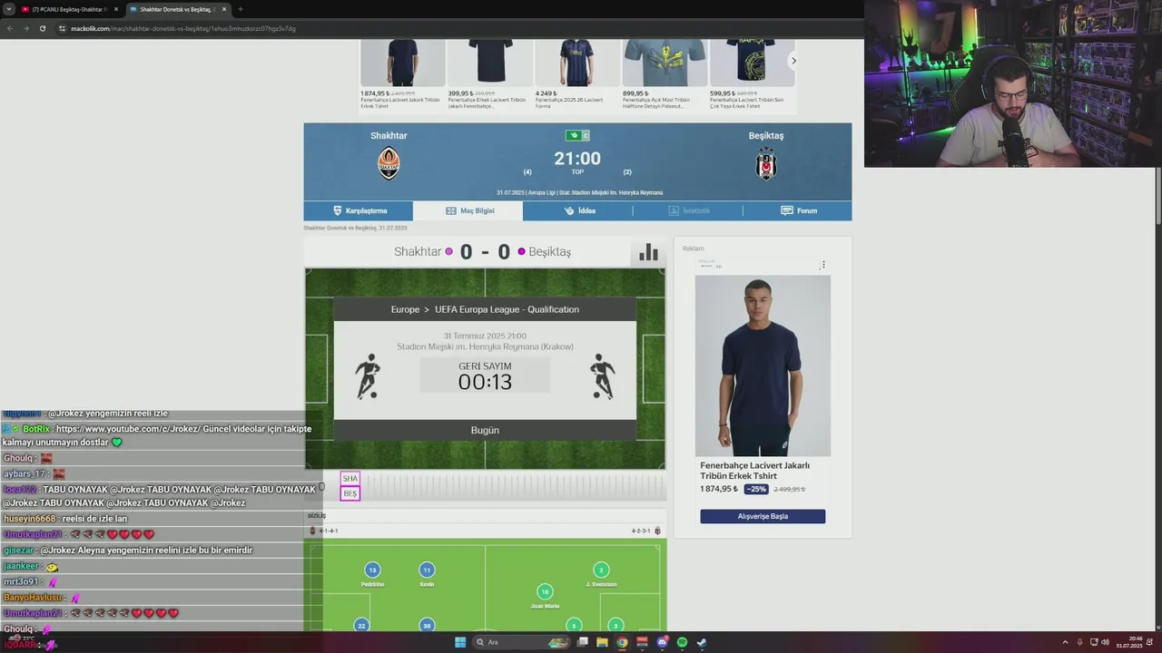Open the YouTube link in BotRix chat message
Image resolution: width=1162 pixels, height=653 pixels.
point(127,429)
